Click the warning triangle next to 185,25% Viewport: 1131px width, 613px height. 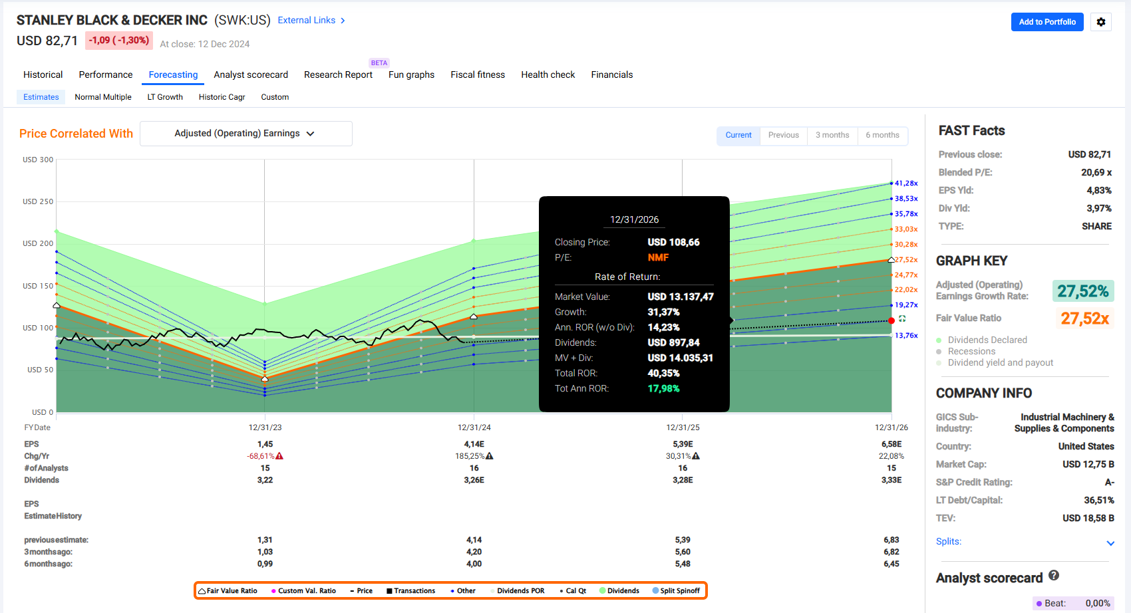point(490,456)
